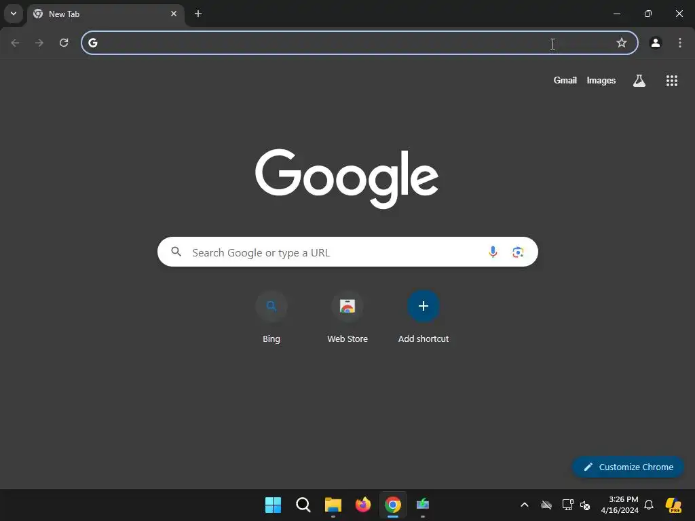The width and height of the screenshot is (695, 521).
Task: Open Customize Chrome panel
Action: 628,467
